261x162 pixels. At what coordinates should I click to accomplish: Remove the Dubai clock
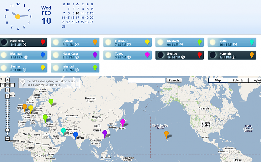click(x=235, y=44)
